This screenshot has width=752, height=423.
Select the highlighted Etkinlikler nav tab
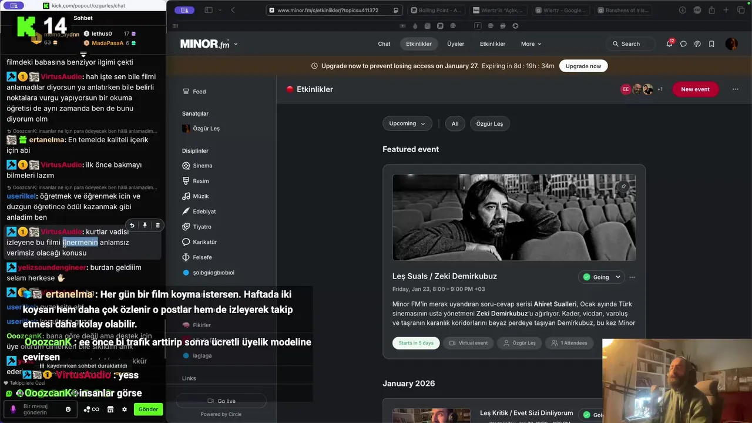pos(419,44)
